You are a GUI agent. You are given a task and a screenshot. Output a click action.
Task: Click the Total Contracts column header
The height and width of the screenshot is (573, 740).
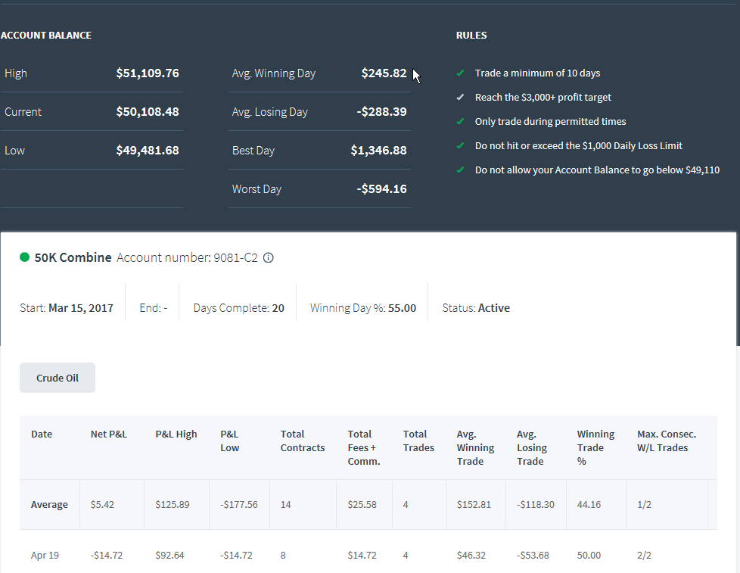coord(303,441)
